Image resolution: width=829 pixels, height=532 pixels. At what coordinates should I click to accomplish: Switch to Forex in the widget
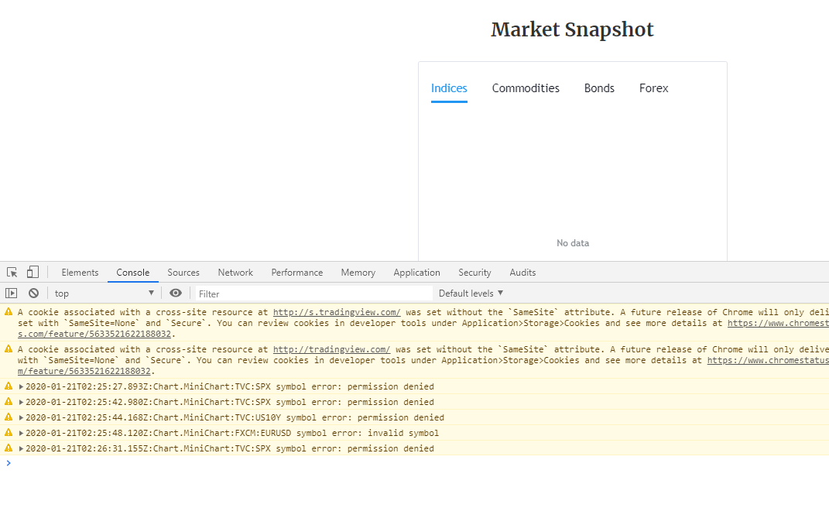click(653, 88)
